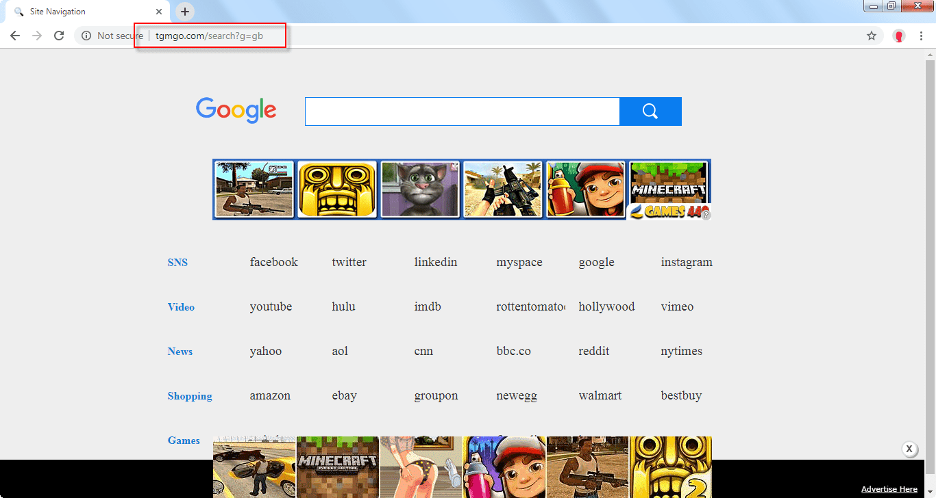
Task: Open the instagram link
Action: click(x=687, y=262)
